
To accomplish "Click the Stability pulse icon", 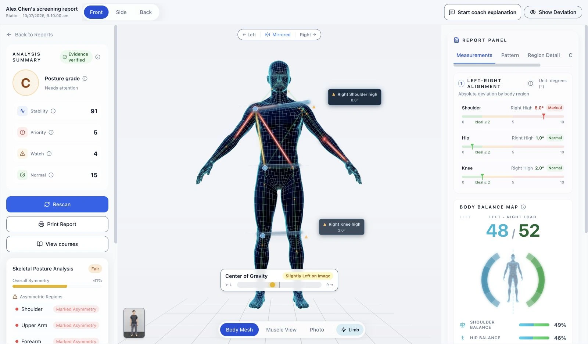I will (x=22, y=111).
